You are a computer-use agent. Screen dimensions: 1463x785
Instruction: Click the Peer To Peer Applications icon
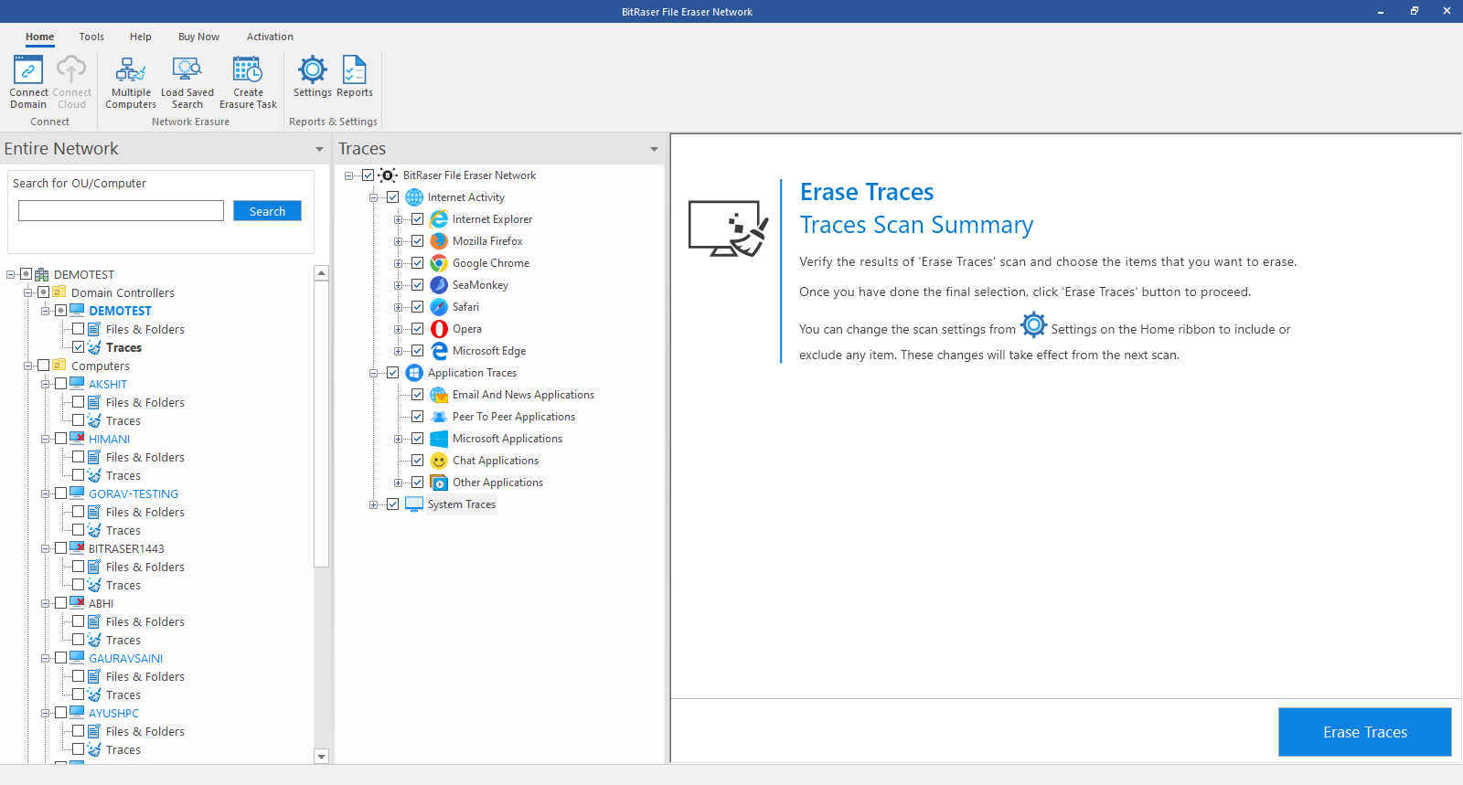pos(439,417)
